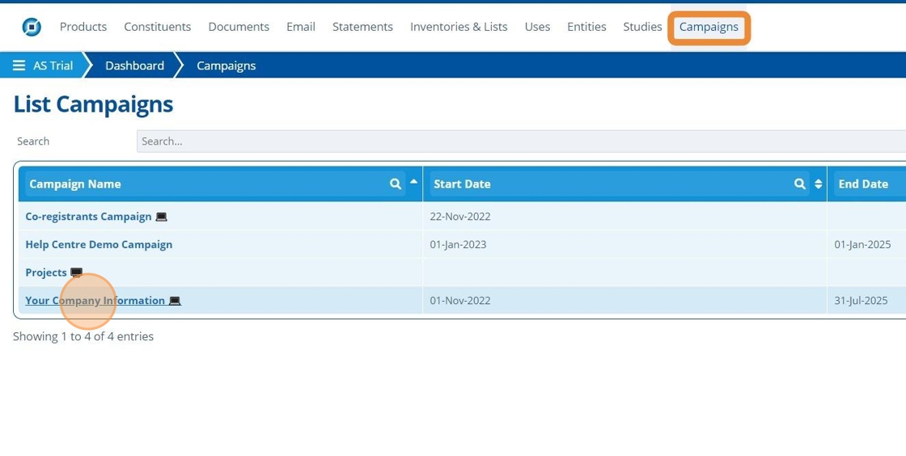
Task: Toggle the Start Date sort arrows
Action: 818,184
